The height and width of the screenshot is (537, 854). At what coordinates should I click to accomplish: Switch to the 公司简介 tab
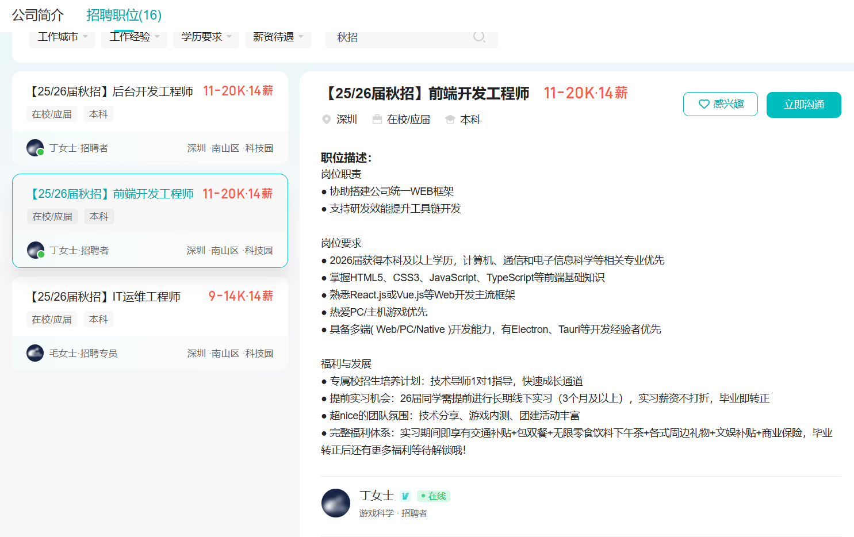coord(38,15)
